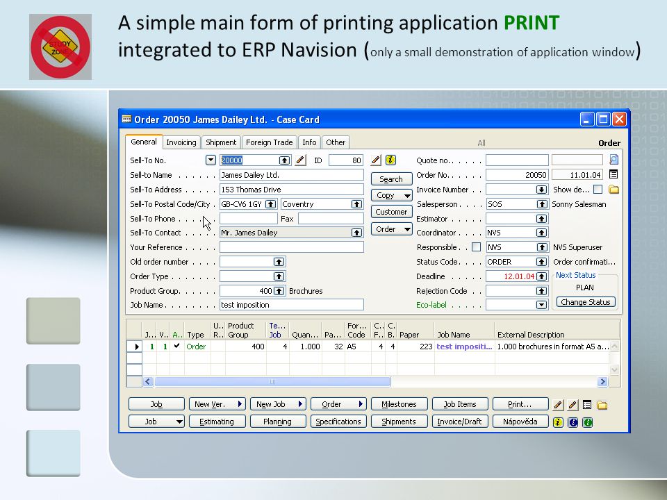Open the Sell-To No. dropdown arrow button

(x=211, y=160)
